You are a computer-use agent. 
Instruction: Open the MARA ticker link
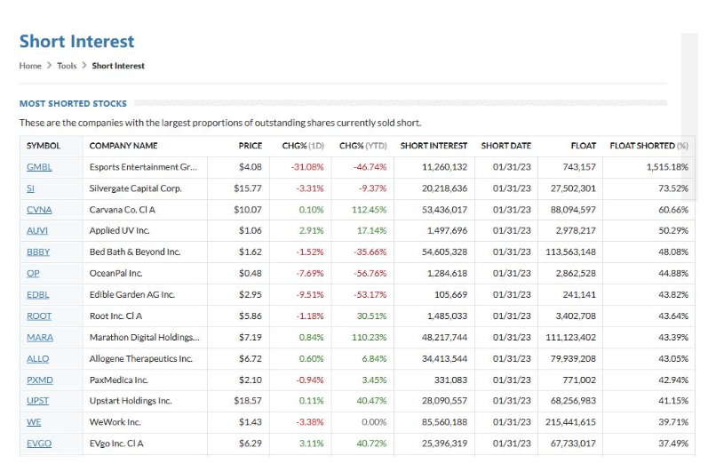click(x=40, y=338)
